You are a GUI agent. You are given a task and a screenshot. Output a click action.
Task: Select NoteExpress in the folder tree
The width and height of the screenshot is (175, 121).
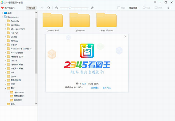pos(17,53)
